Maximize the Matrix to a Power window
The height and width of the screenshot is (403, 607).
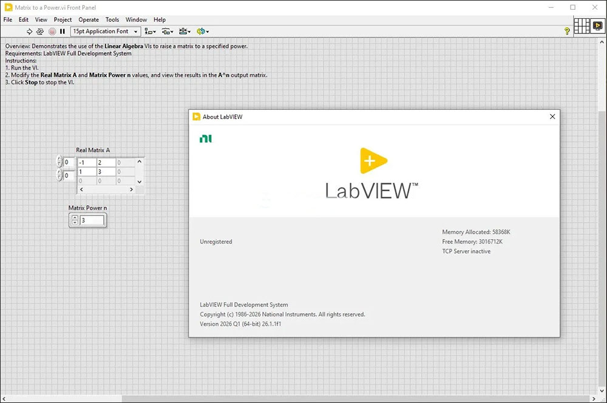coord(573,7)
